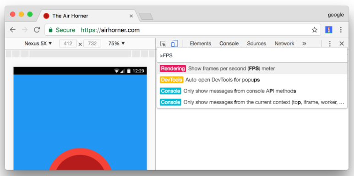Bookmark page with the star icon
Viewport: 354px width, 176px height.
click(315, 30)
